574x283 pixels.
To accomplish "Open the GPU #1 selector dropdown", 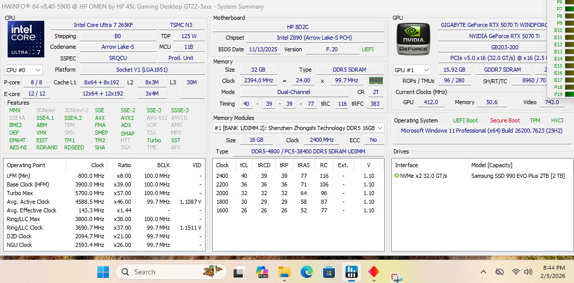I will pos(412,70).
